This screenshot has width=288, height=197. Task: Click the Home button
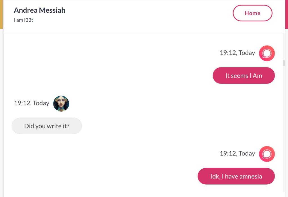pos(252,13)
